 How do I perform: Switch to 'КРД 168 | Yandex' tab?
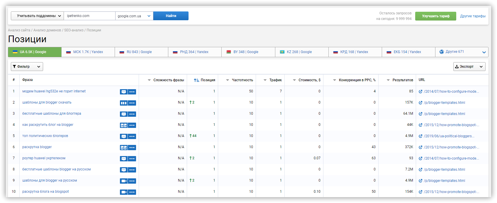coord(355,52)
